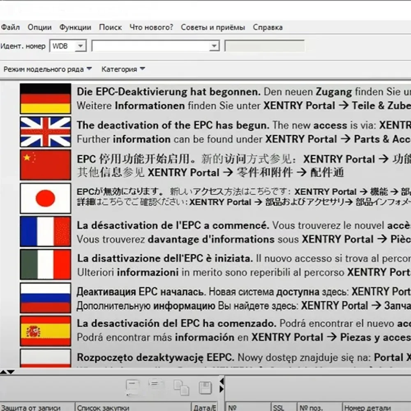Viewport: 411px width, 411px height.
Task: Collapse pane with the up splitter arrow
Action: tap(3, 372)
